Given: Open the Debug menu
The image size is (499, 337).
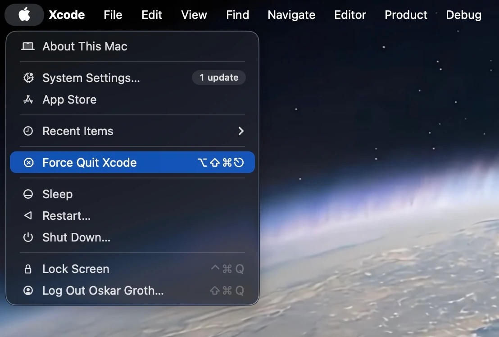Looking at the screenshot, I should pyautogui.click(x=463, y=15).
